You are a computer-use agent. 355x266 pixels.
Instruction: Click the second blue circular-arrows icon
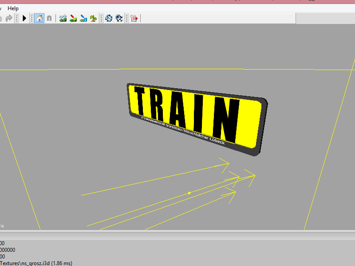(119, 18)
